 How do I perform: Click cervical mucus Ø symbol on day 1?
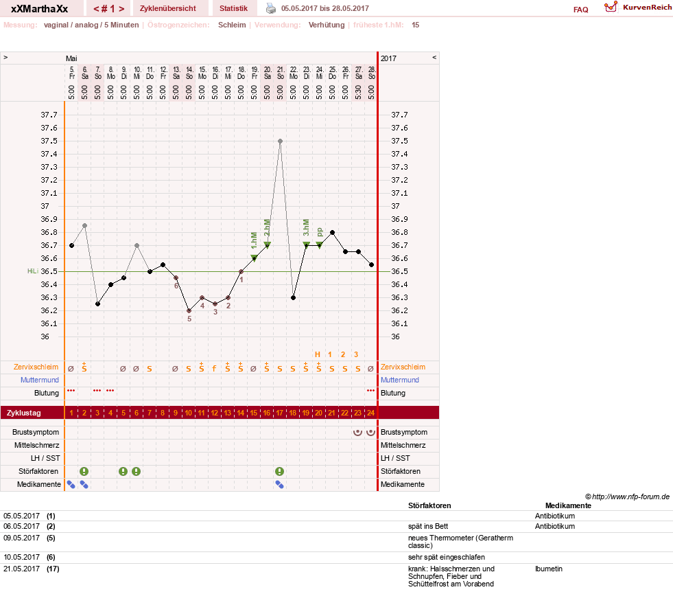pyautogui.click(x=71, y=369)
